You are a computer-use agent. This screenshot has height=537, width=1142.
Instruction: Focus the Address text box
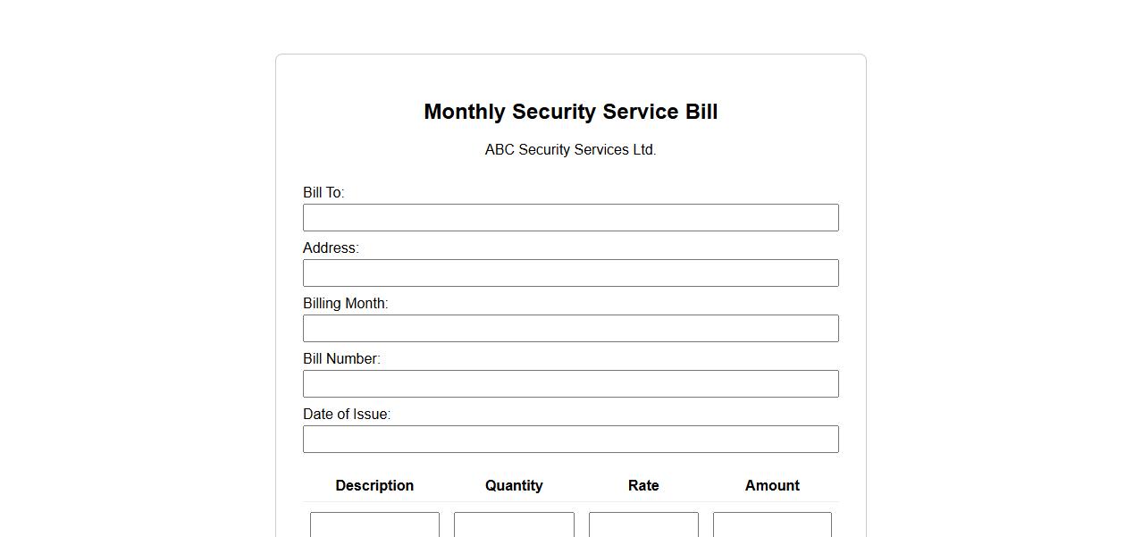point(570,273)
